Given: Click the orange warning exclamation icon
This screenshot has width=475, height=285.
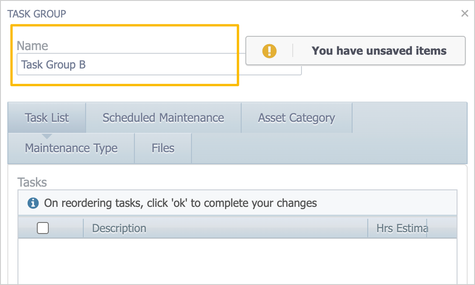Looking at the screenshot, I should (x=269, y=51).
